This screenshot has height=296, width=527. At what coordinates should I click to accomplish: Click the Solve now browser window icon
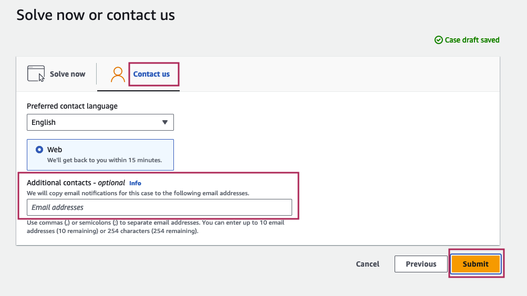[x=36, y=74]
